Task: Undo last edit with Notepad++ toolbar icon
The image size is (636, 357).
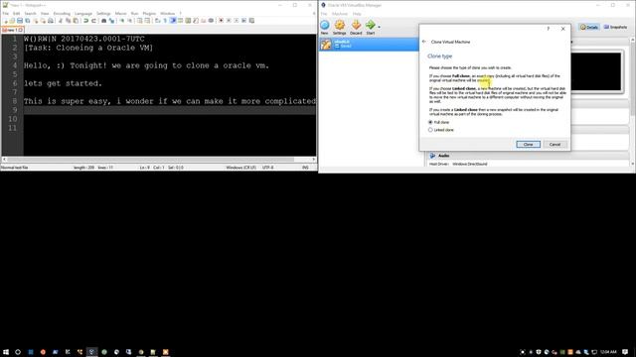Action: tap(85, 20)
